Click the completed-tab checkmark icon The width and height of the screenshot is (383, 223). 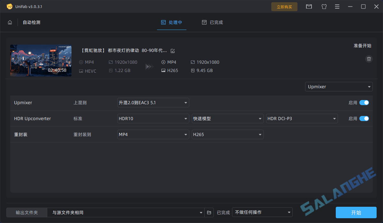pos(204,22)
